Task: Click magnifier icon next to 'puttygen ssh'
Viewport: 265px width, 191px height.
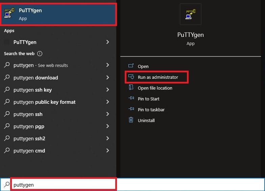Action: click(x=7, y=114)
